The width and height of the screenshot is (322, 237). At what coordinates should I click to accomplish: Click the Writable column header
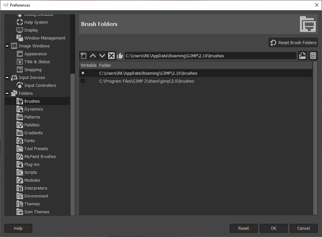click(89, 65)
